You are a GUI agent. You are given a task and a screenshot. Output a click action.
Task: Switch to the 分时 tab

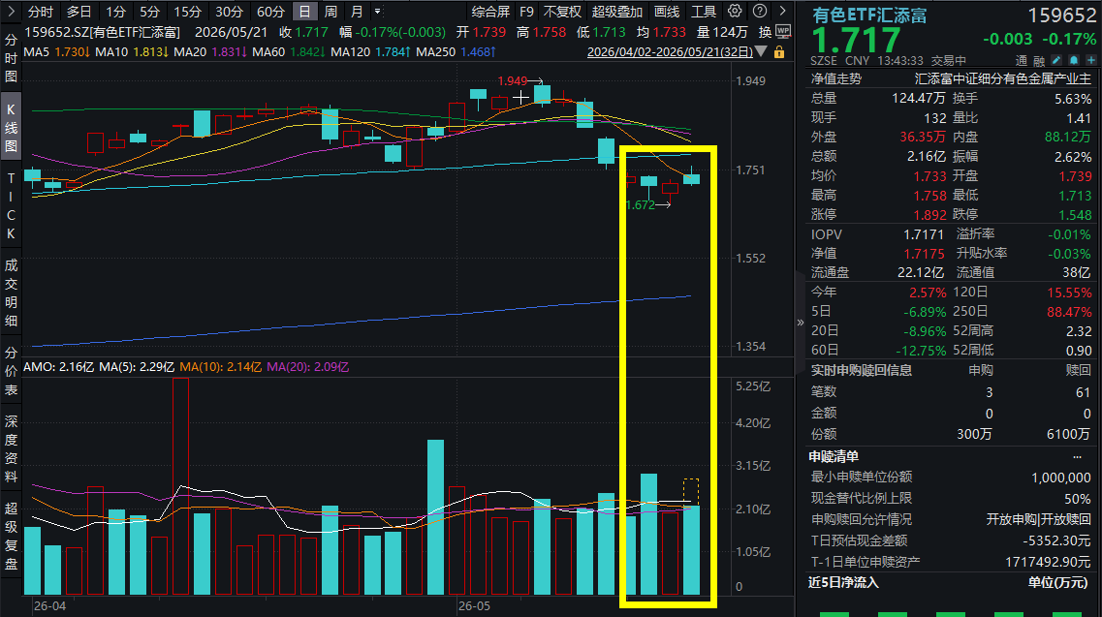[41, 12]
